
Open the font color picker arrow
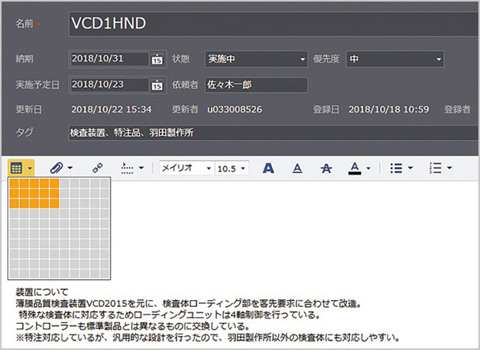(368, 168)
